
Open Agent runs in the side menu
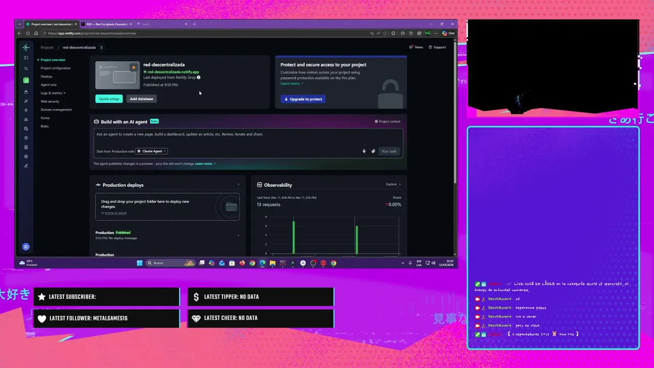[x=49, y=85]
